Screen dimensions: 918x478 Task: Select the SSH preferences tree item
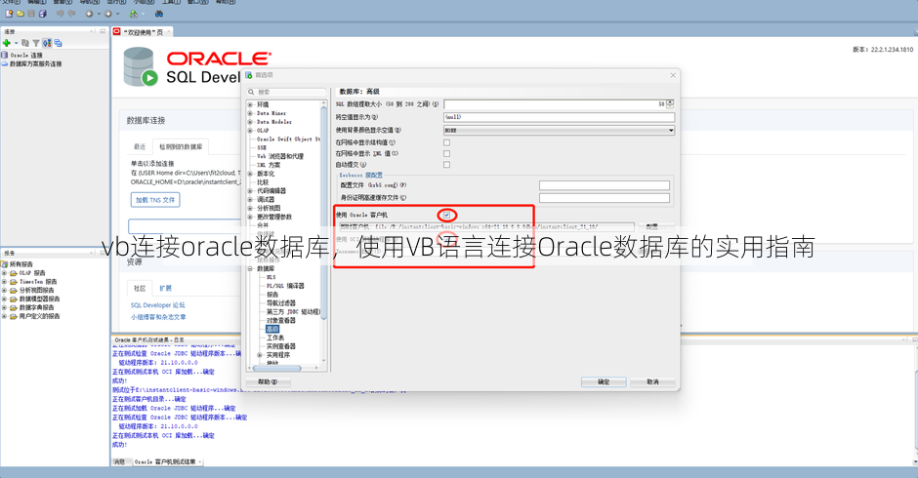[262, 147]
